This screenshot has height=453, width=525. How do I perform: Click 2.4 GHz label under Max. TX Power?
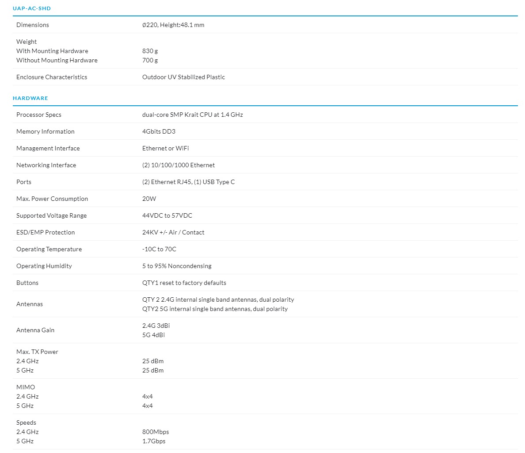27,361
